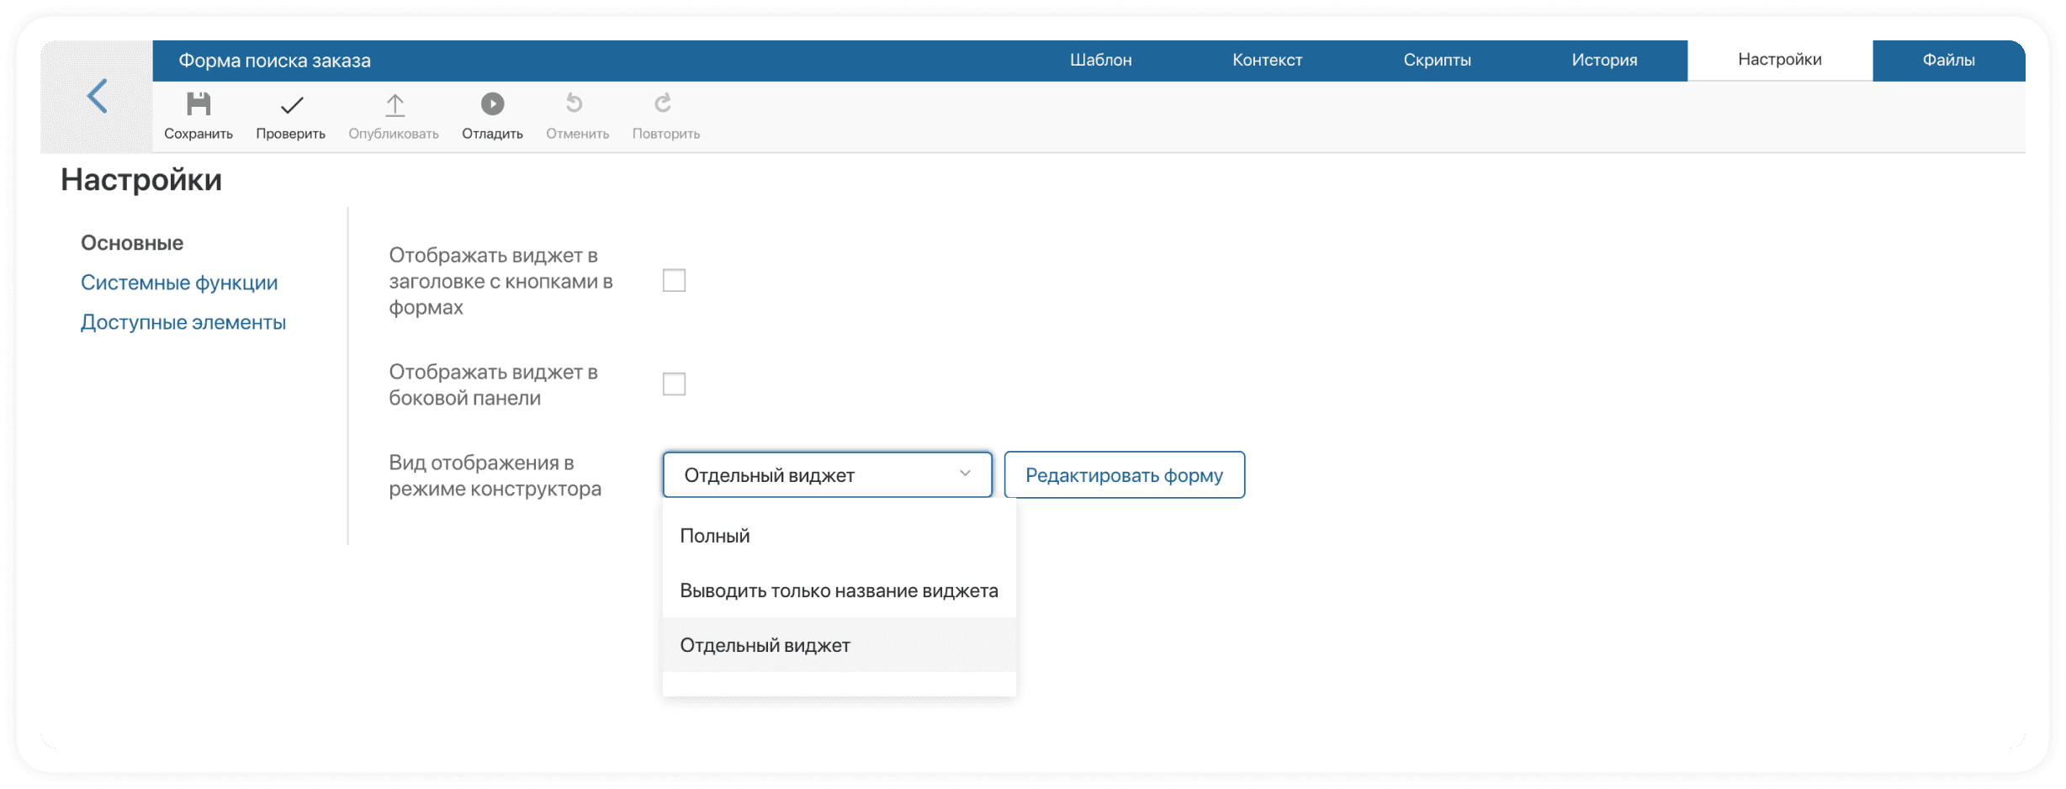Pick Отдельный виджет in the dropdown list
Image resolution: width=2066 pixels, height=789 pixels.
(765, 645)
